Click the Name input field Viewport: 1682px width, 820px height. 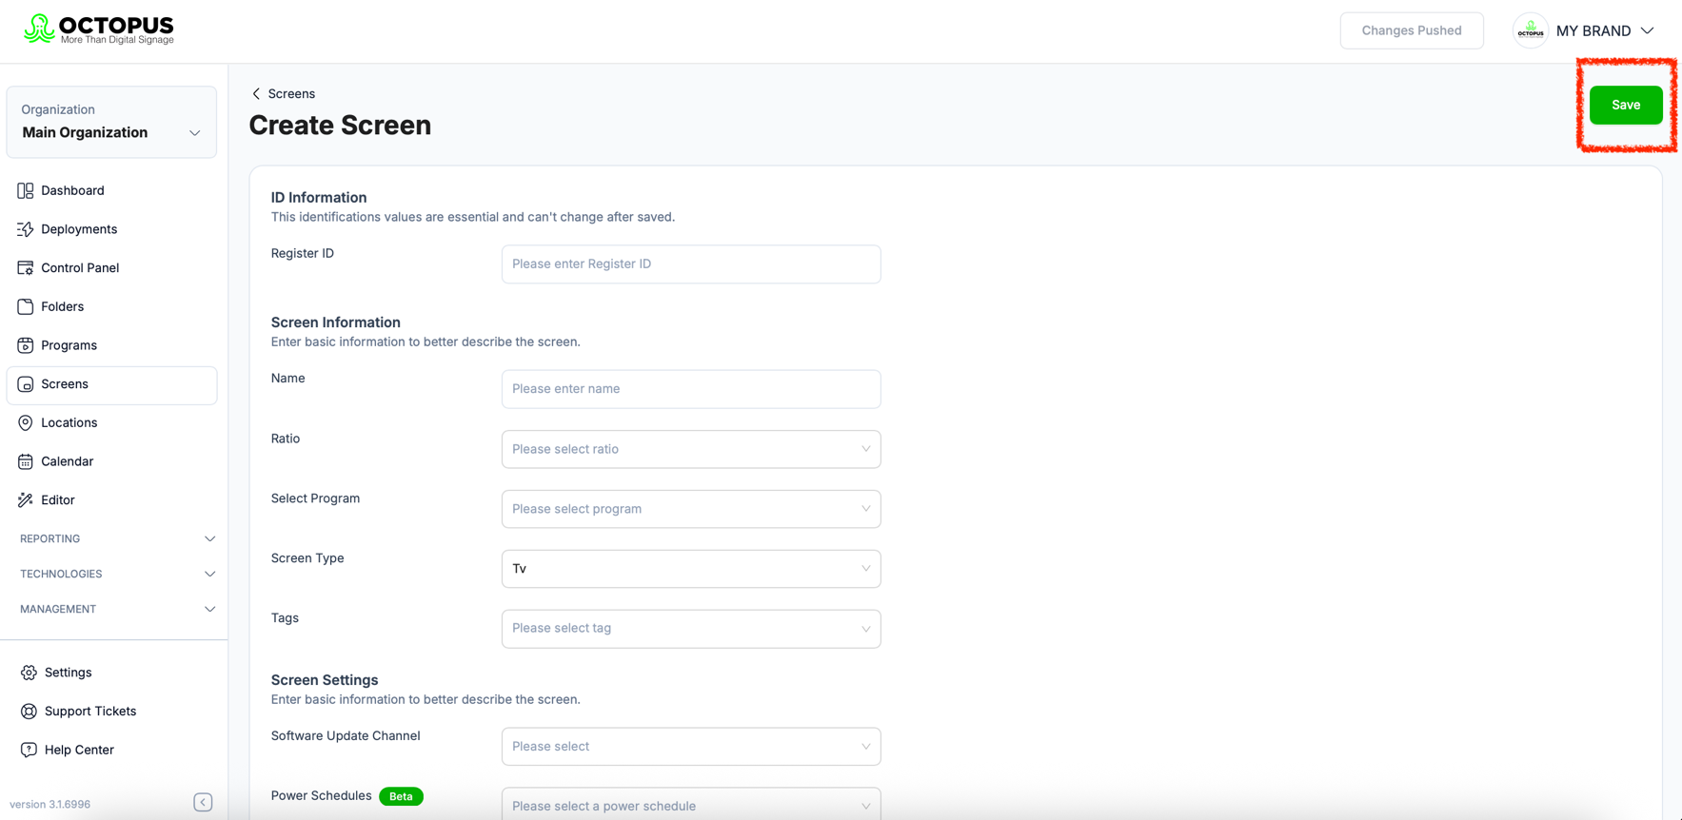(x=691, y=389)
